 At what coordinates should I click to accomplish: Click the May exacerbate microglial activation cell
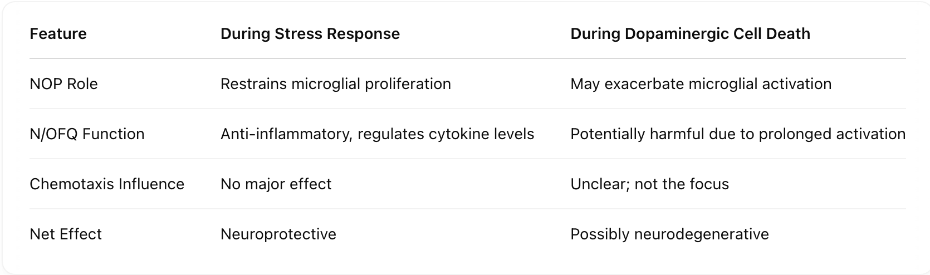coord(701,84)
